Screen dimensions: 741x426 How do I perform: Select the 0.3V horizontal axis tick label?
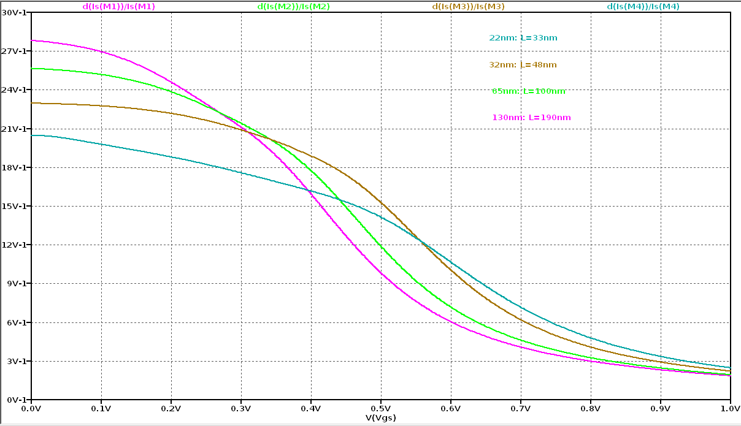pos(241,408)
